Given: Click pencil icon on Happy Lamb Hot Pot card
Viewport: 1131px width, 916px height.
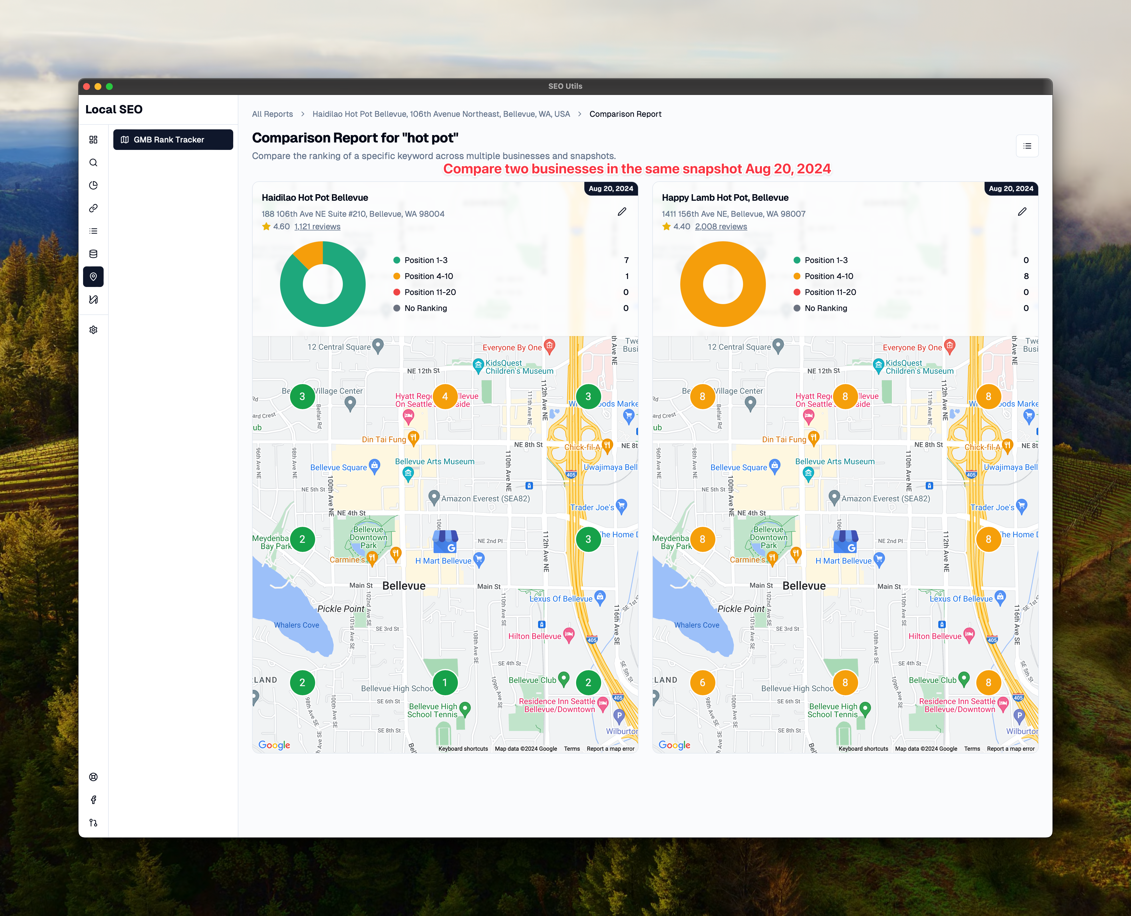Looking at the screenshot, I should 1022,212.
